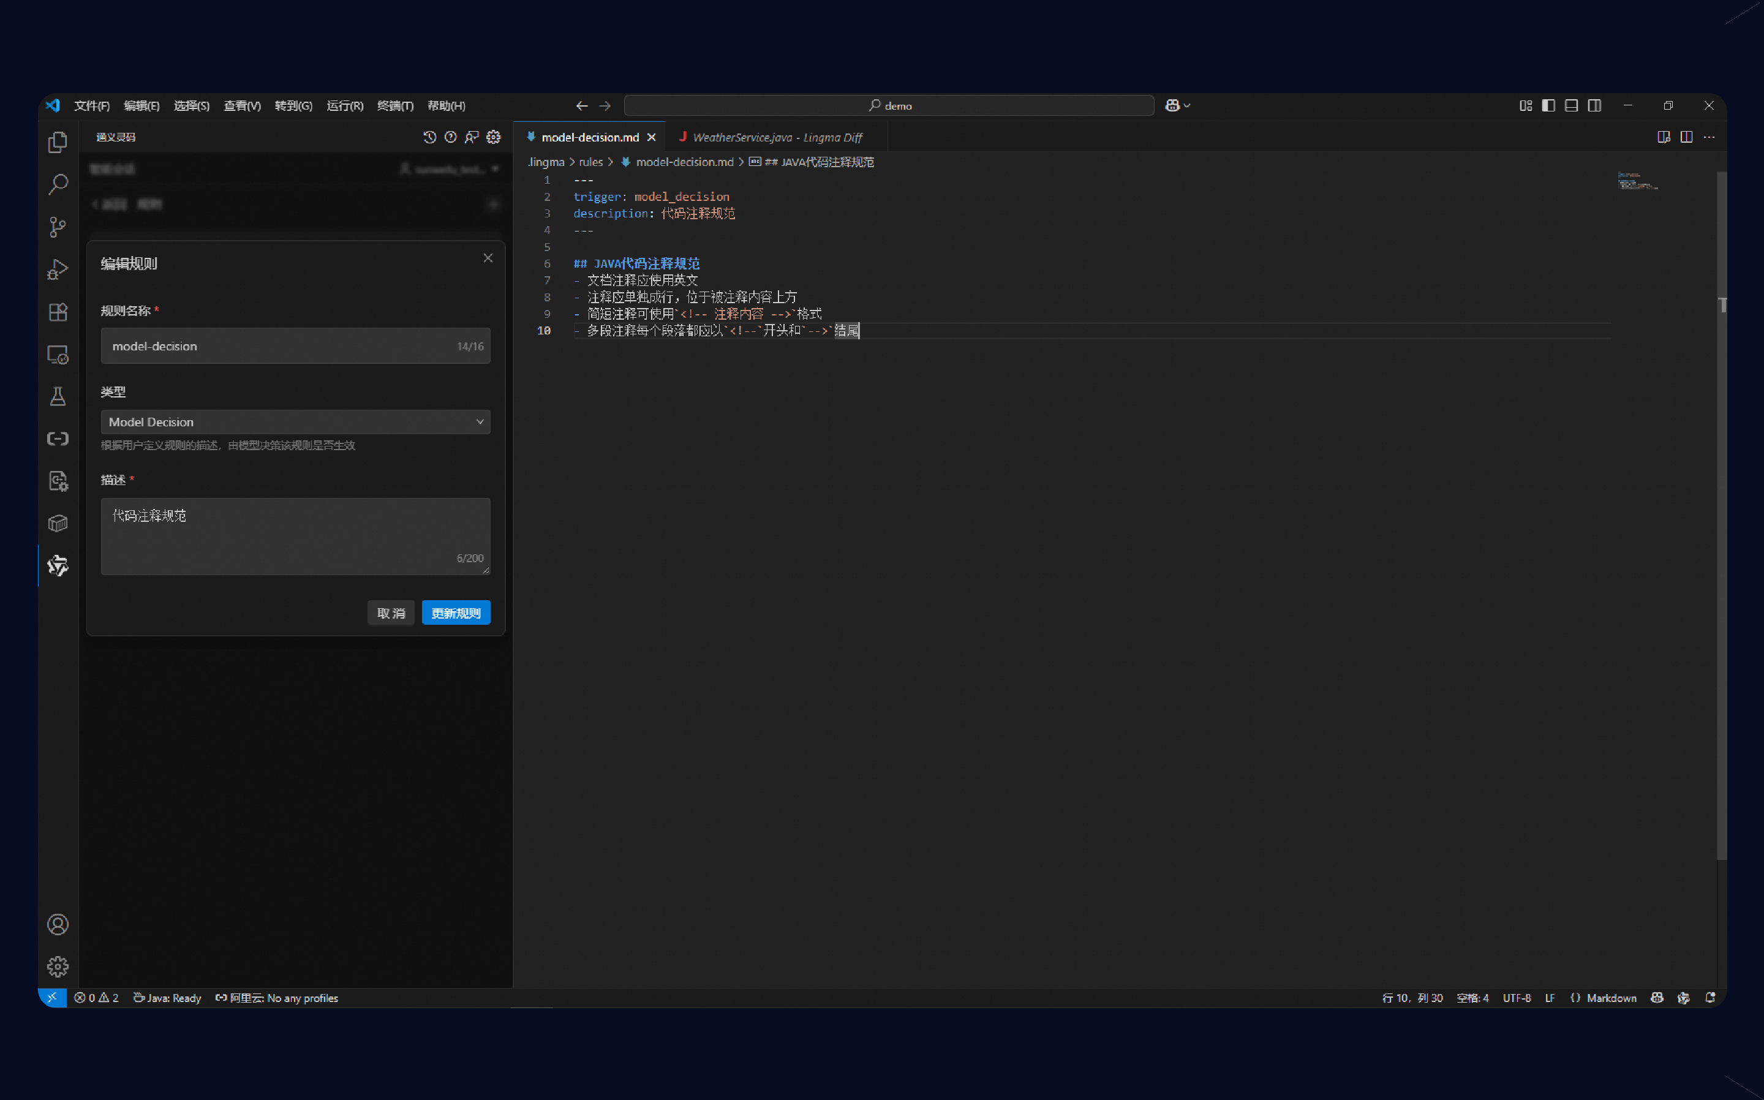Toggle bottom panel visibility
Image resolution: width=1764 pixels, height=1100 pixels.
point(1571,105)
